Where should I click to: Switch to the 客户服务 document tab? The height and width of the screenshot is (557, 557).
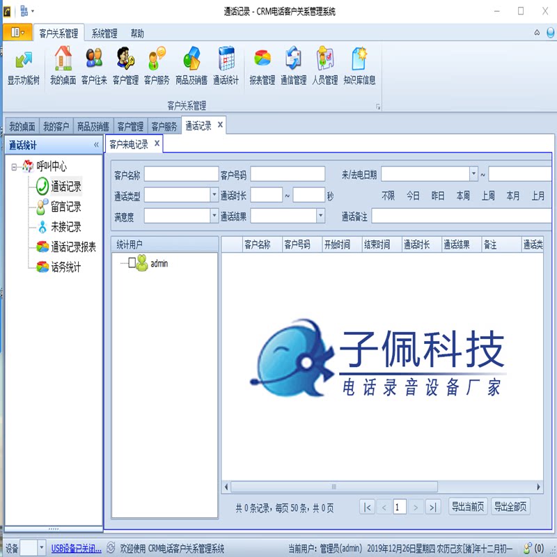point(164,126)
